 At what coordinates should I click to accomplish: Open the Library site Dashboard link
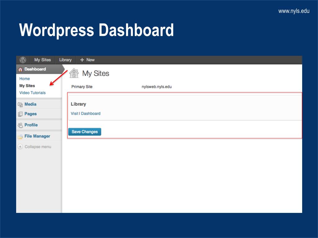coord(91,113)
